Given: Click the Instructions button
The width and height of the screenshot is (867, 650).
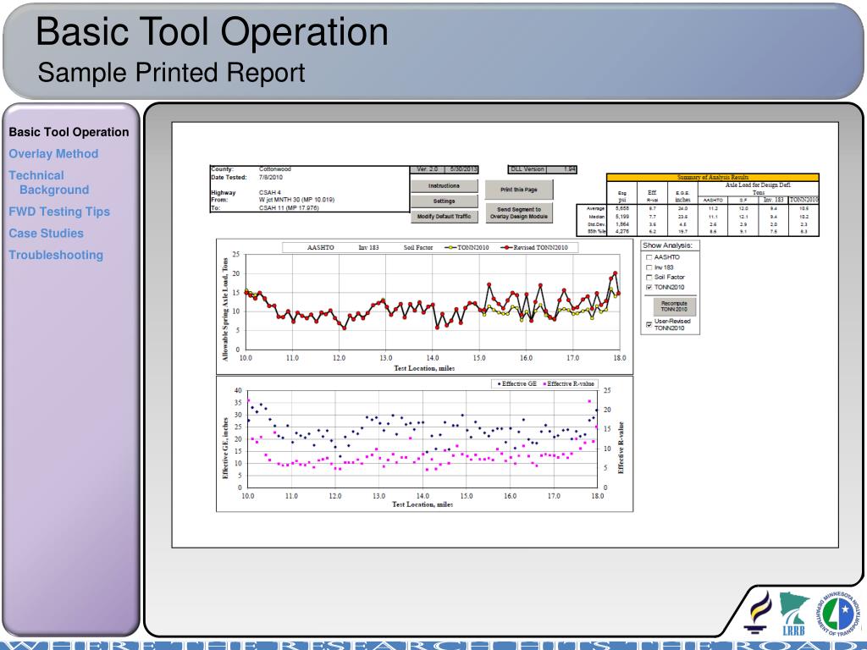Looking at the screenshot, I should click(444, 186).
